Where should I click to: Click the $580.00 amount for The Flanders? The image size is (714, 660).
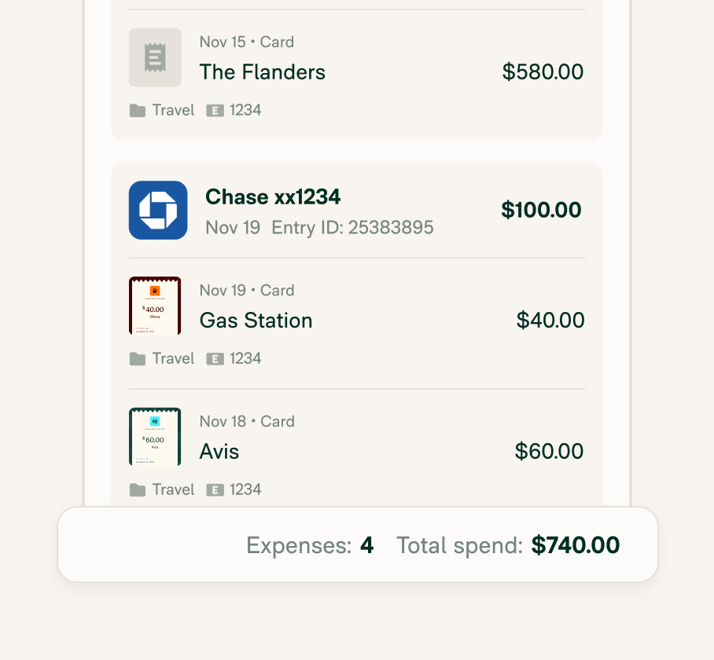[543, 71]
